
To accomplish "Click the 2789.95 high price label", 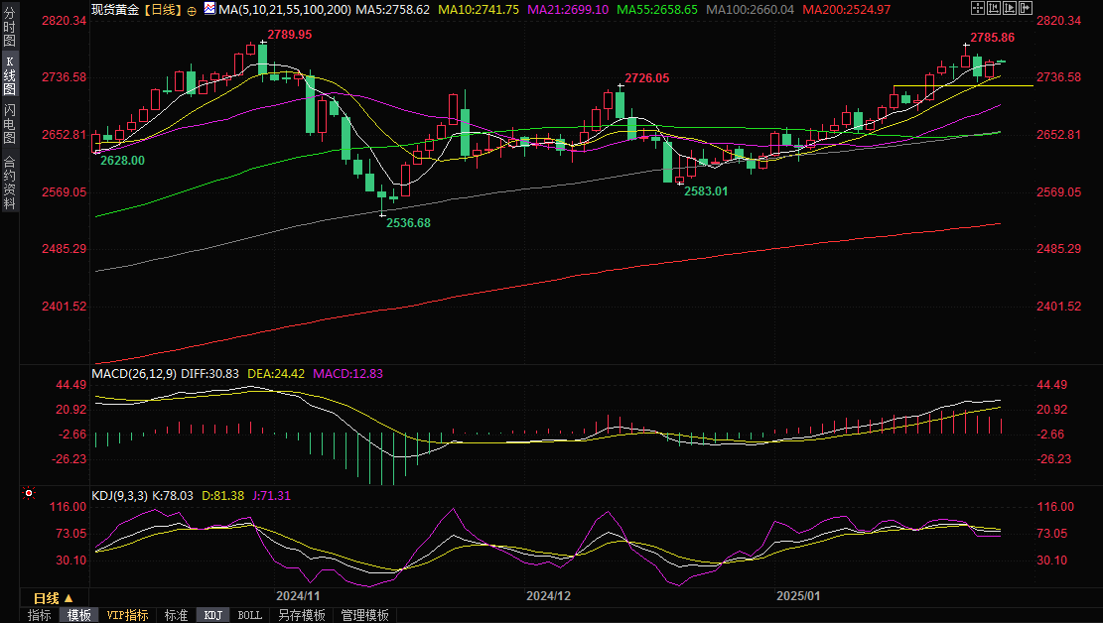I will (x=290, y=35).
